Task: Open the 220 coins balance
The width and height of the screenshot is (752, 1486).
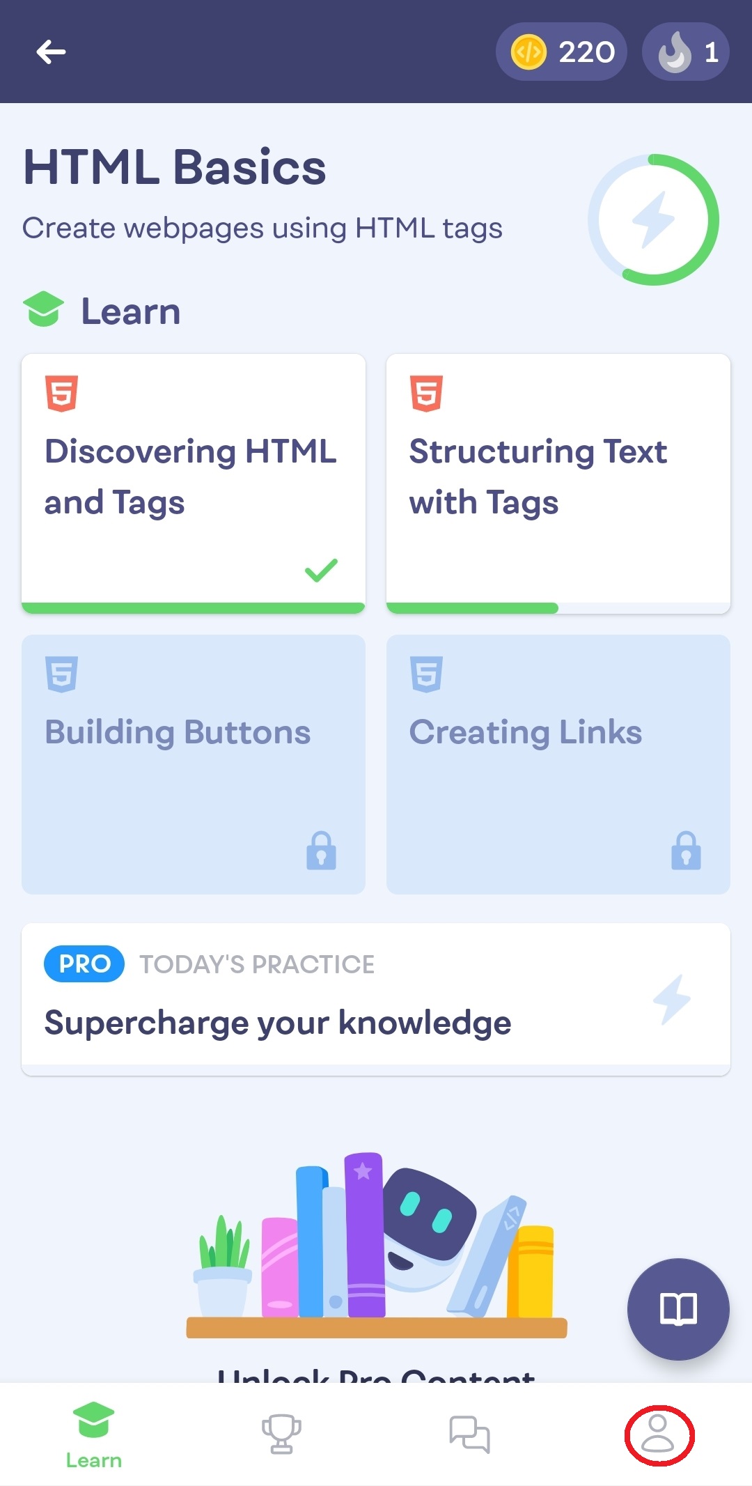Action: click(x=561, y=52)
